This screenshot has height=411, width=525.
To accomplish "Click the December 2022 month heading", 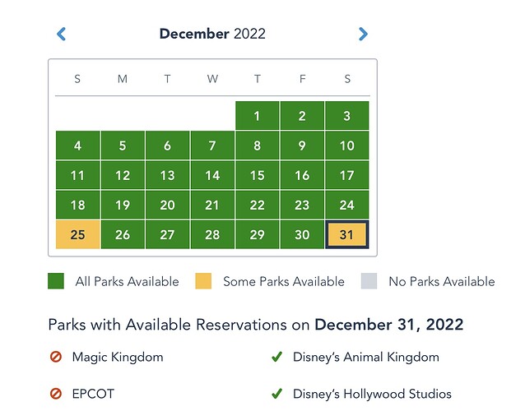I will [212, 34].
